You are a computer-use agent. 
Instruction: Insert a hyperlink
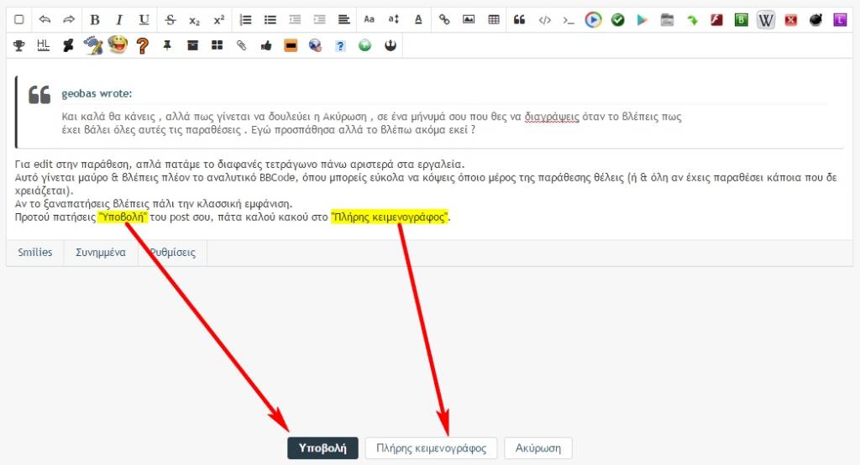444,20
